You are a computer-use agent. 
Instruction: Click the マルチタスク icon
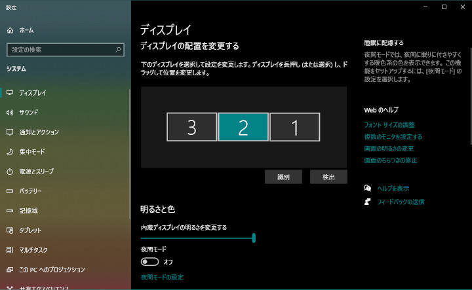[x=10, y=249]
